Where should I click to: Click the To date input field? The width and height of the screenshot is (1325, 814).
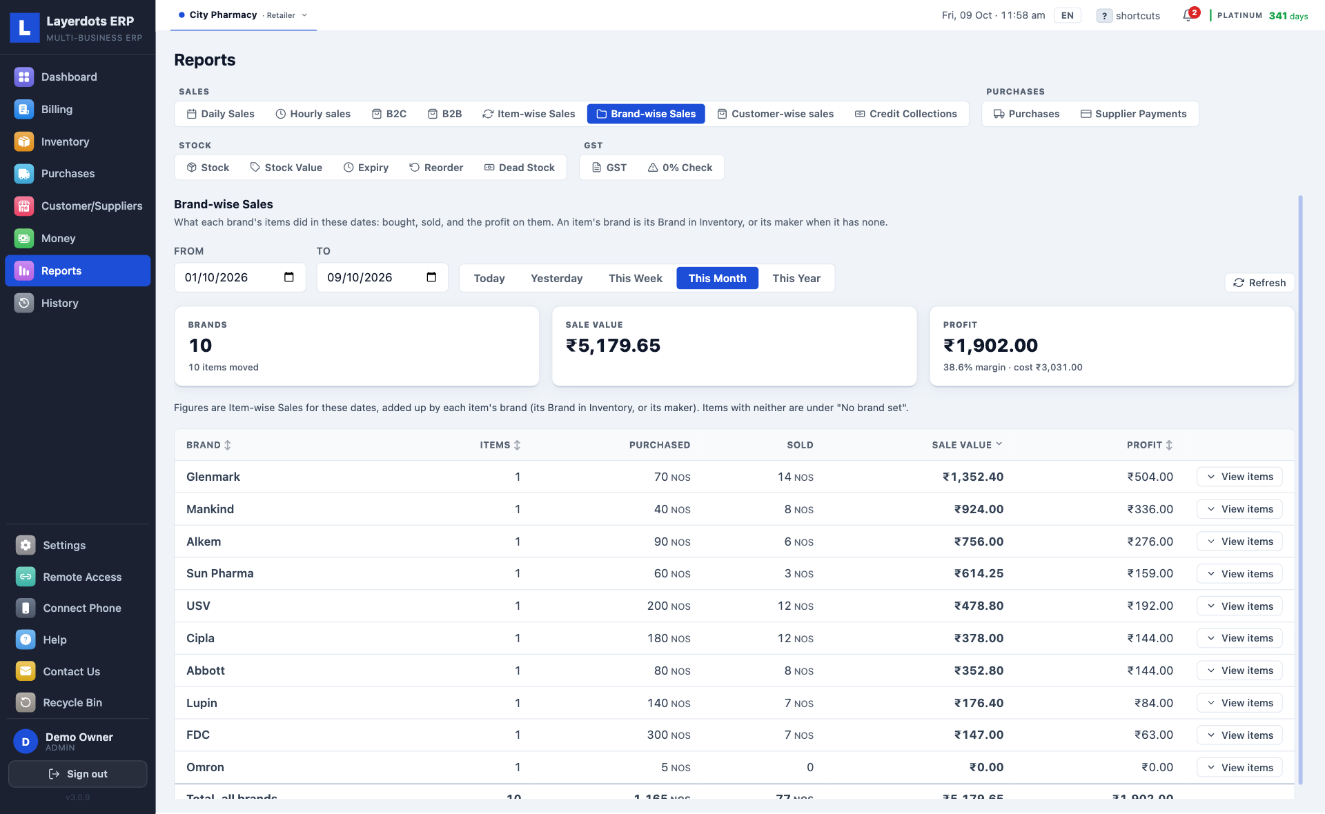pos(382,277)
